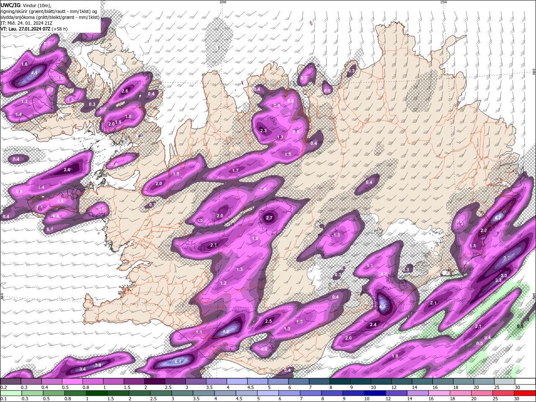Select the 2.9 precipitation value
This screenshot has height=402, width=536.
point(484,231)
